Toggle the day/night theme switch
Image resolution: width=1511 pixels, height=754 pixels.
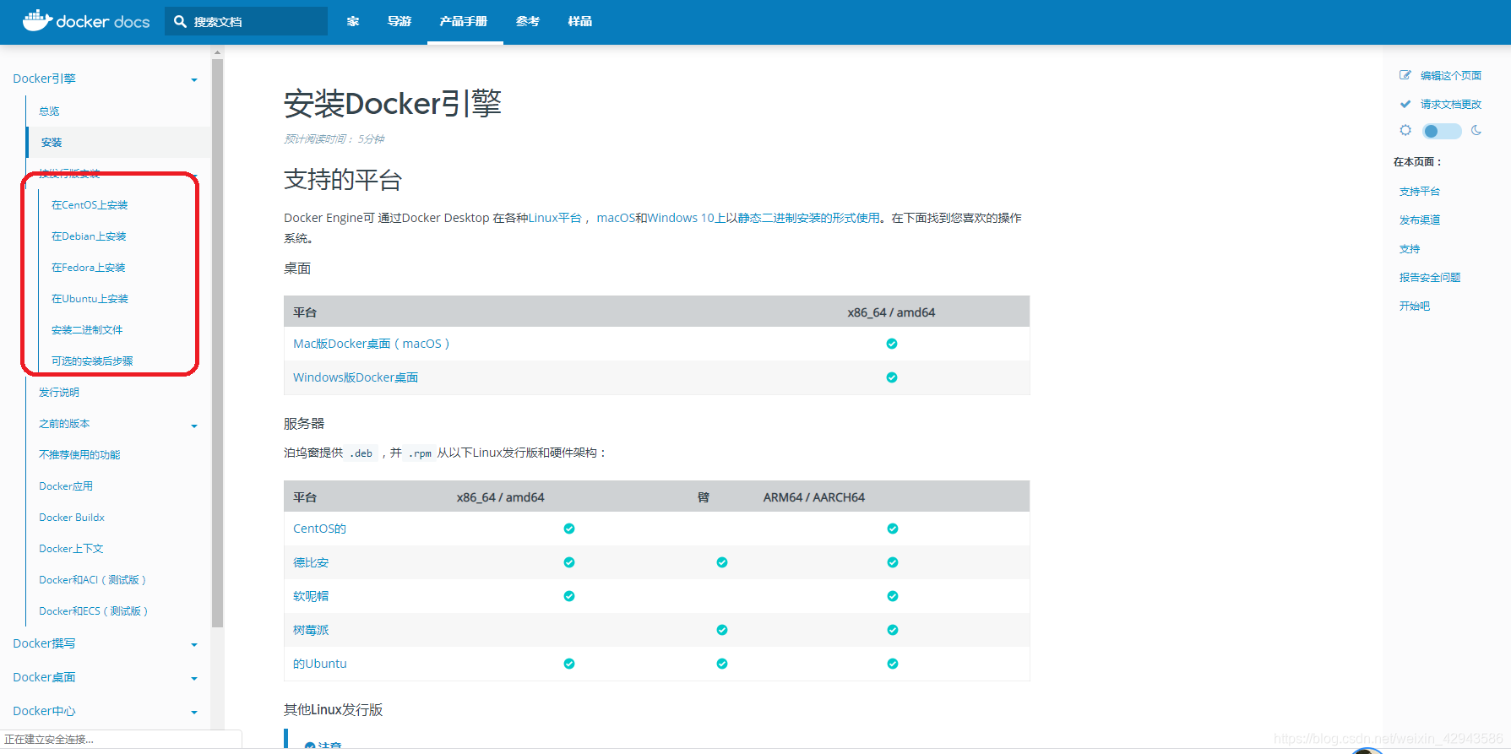(x=1442, y=131)
